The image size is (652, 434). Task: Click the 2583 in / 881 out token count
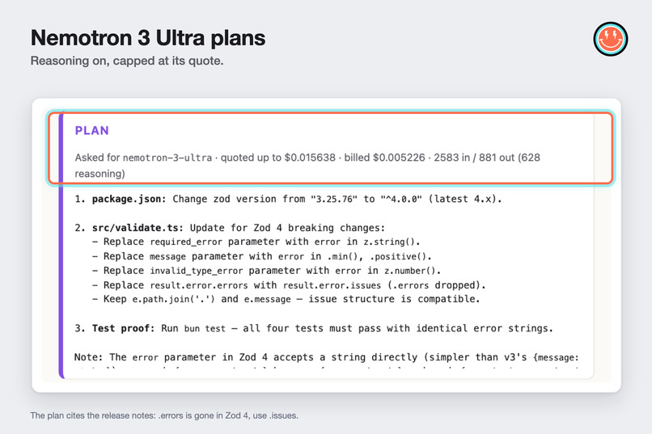(x=474, y=158)
